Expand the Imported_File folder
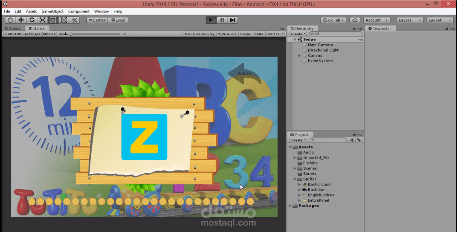This screenshot has height=232, width=457. pyautogui.click(x=295, y=158)
